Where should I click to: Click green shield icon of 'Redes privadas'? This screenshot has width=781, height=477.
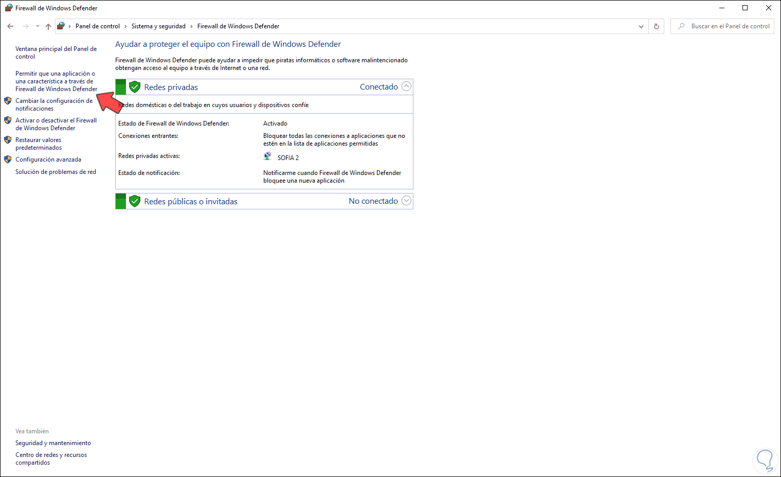pos(135,87)
